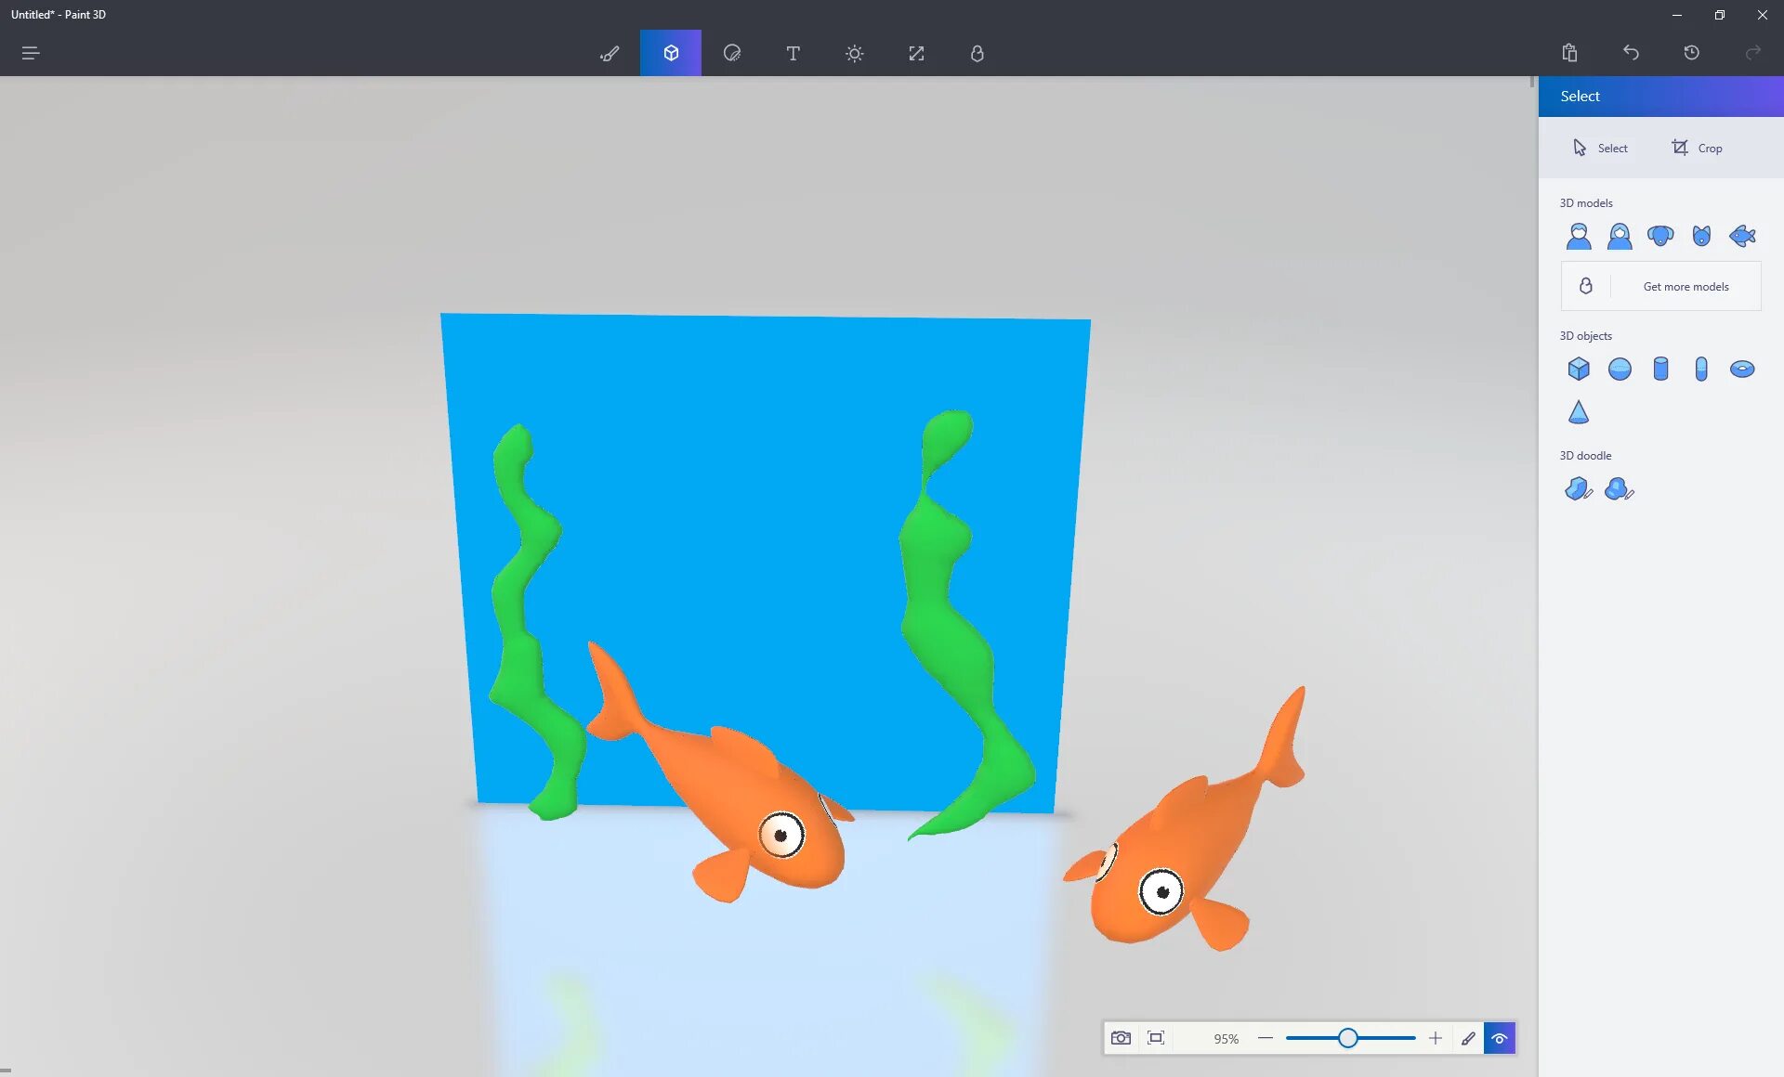Expand the 3D doodle section
This screenshot has height=1077, width=1784.
click(1585, 455)
